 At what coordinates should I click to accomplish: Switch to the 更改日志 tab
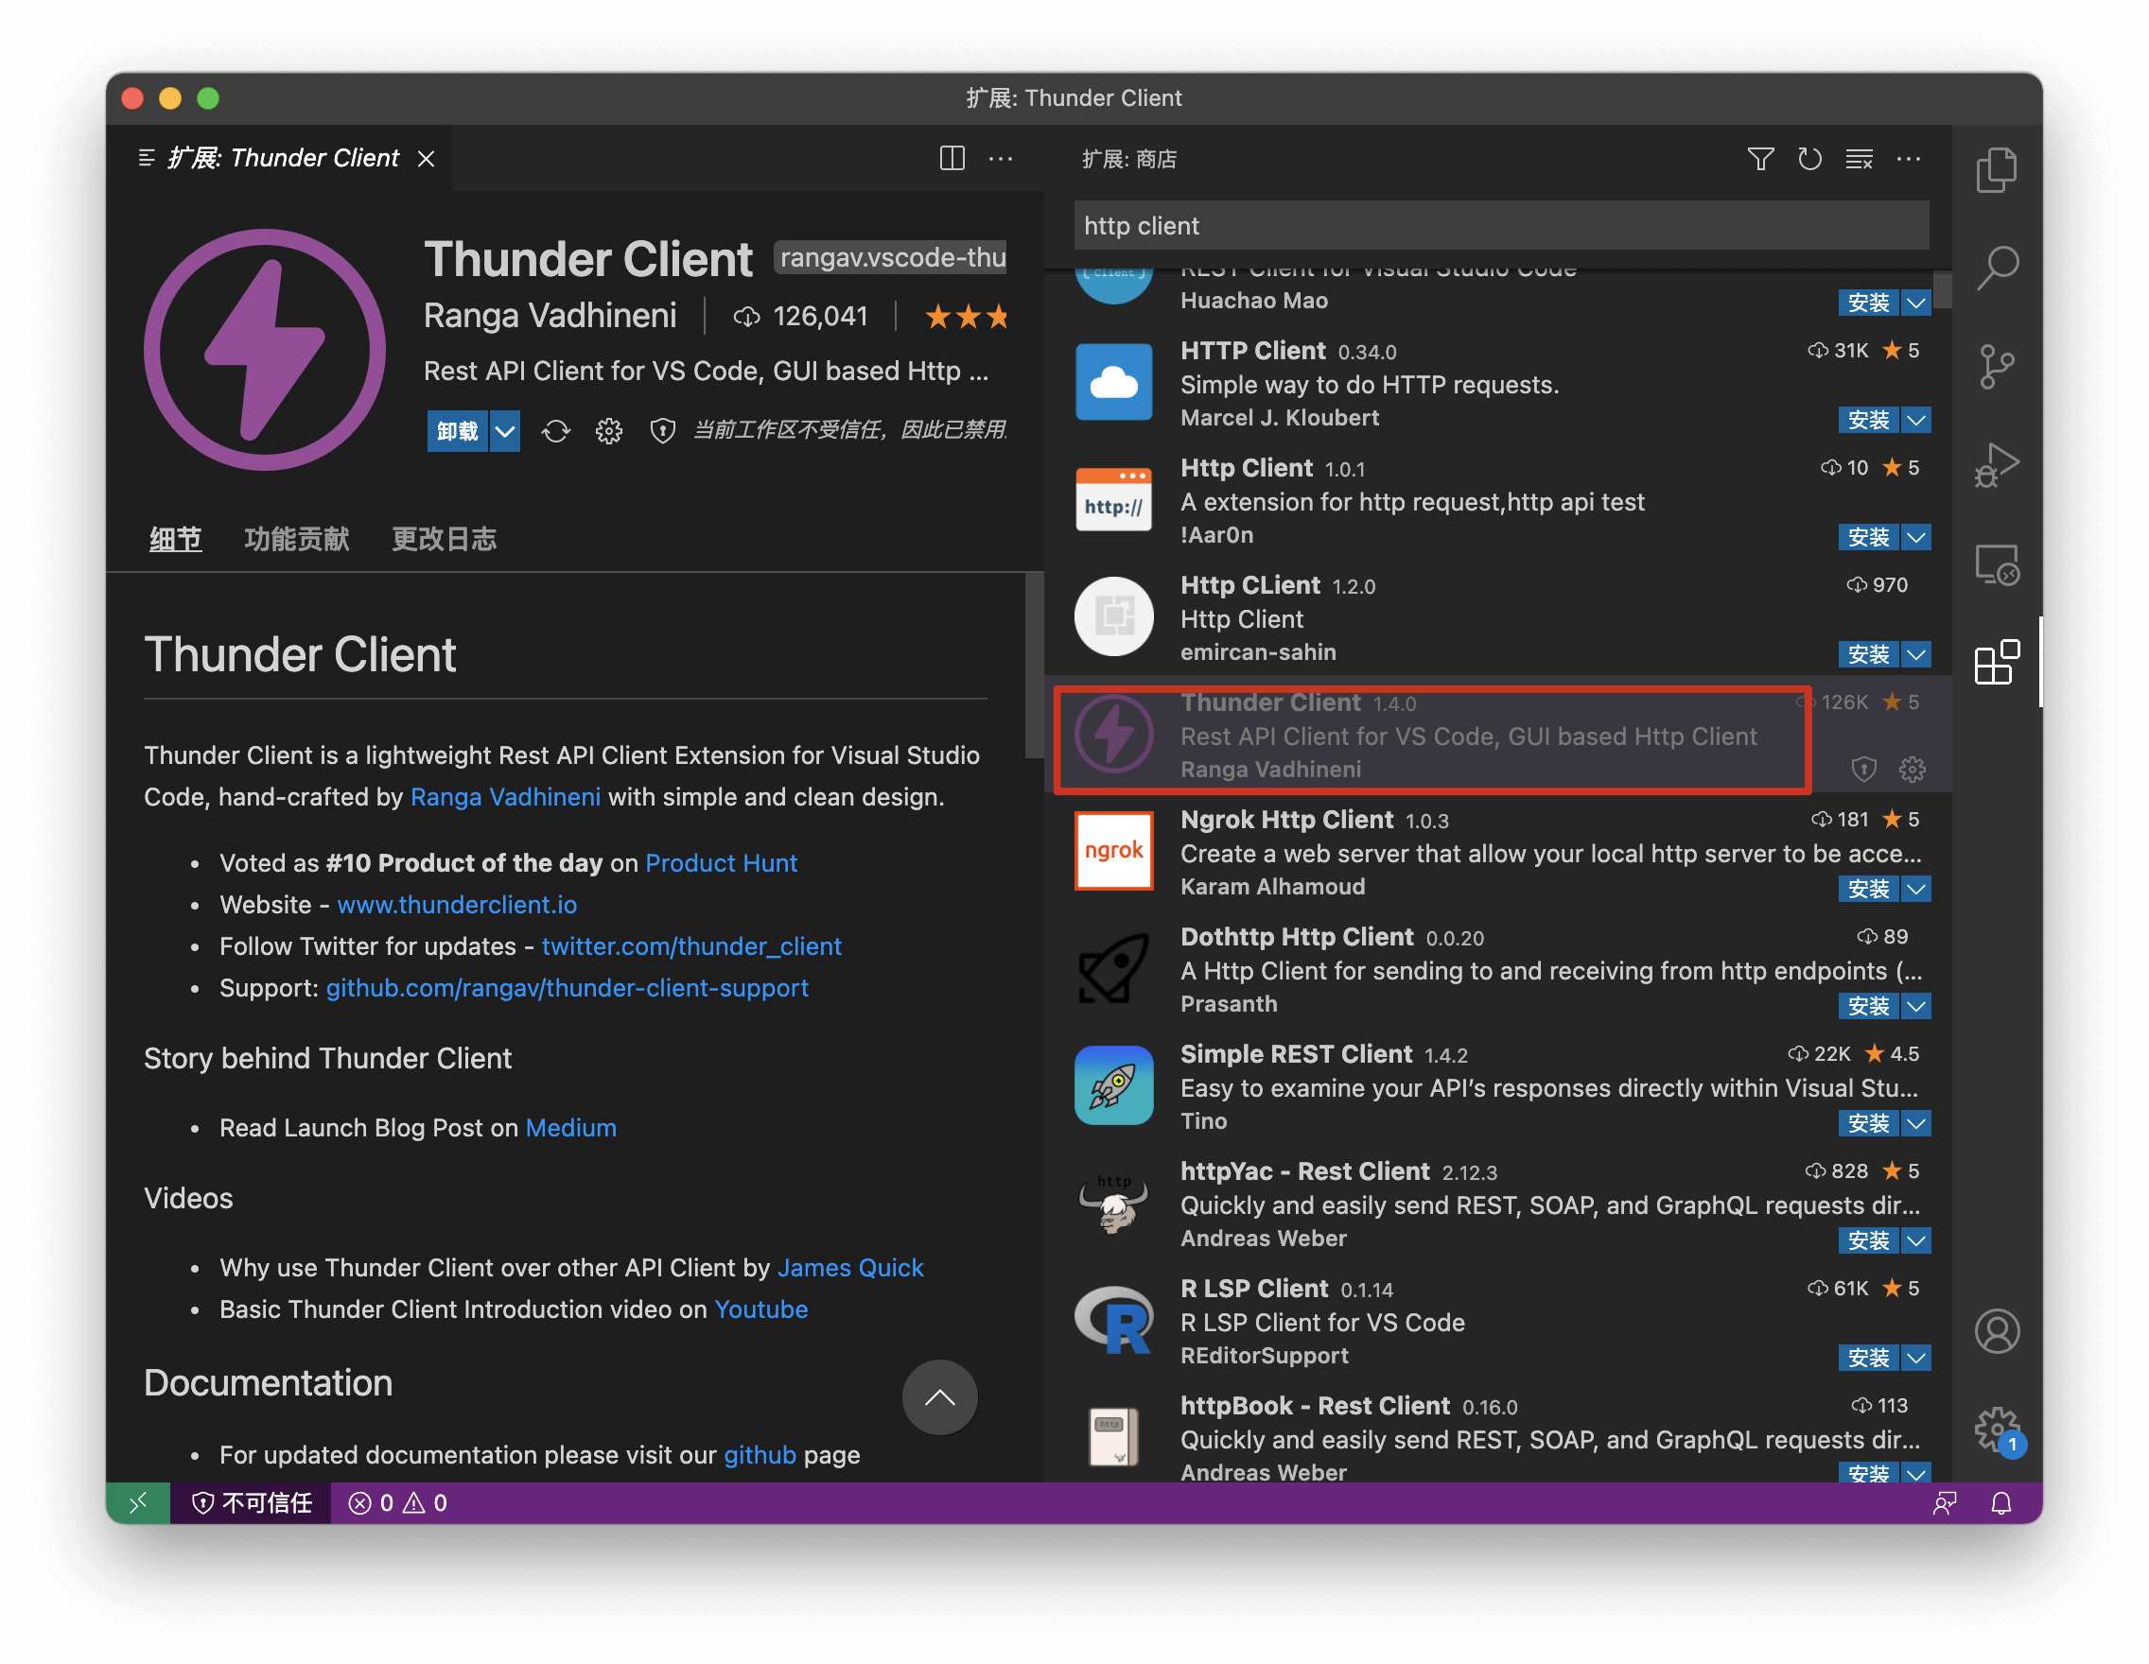[x=444, y=539]
